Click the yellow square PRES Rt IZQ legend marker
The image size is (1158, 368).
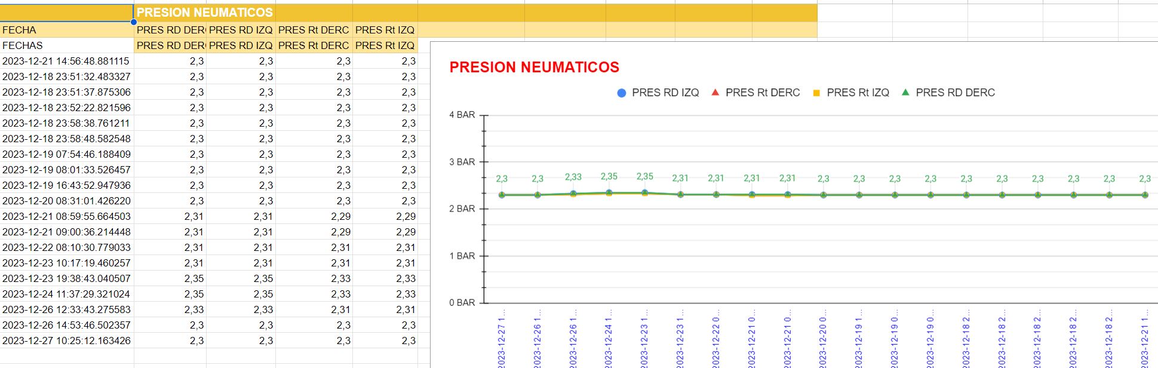816,93
